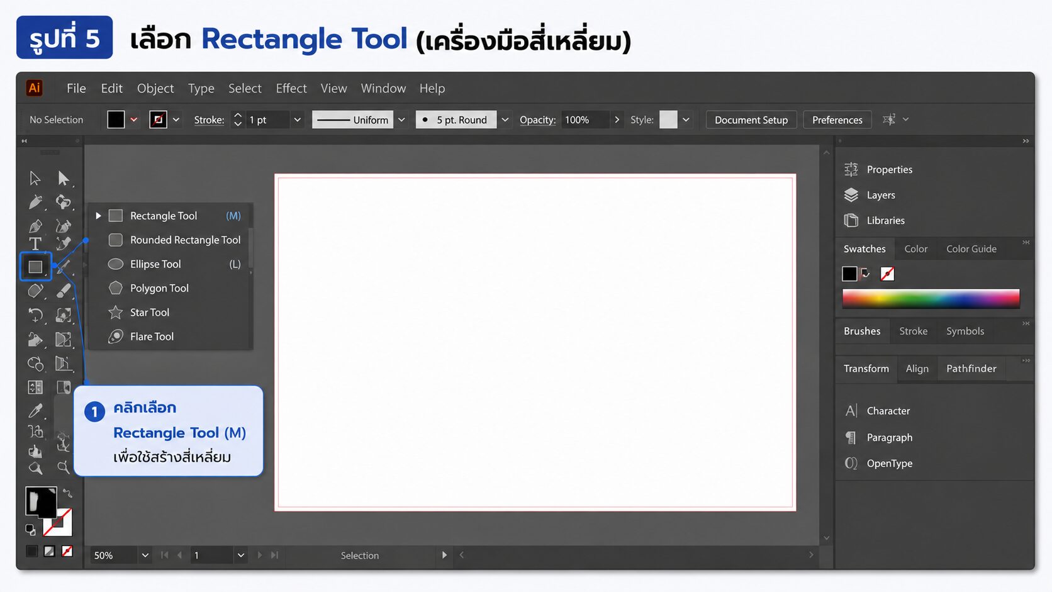Select black swatch in Swatches panel
This screenshot has width=1052, height=592.
[849, 274]
